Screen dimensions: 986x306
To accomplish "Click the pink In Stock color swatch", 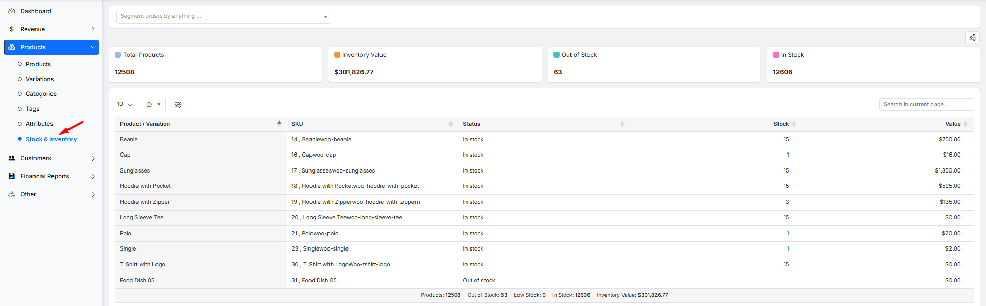I will (775, 55).
